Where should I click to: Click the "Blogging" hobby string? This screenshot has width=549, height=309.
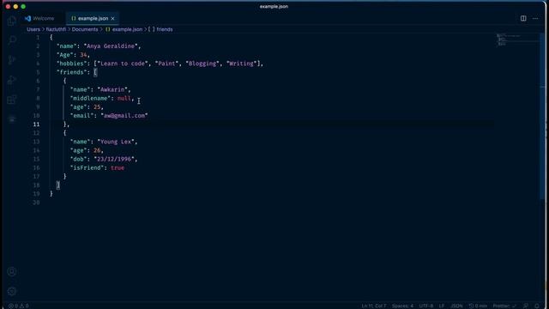click(x=202, y=64)
